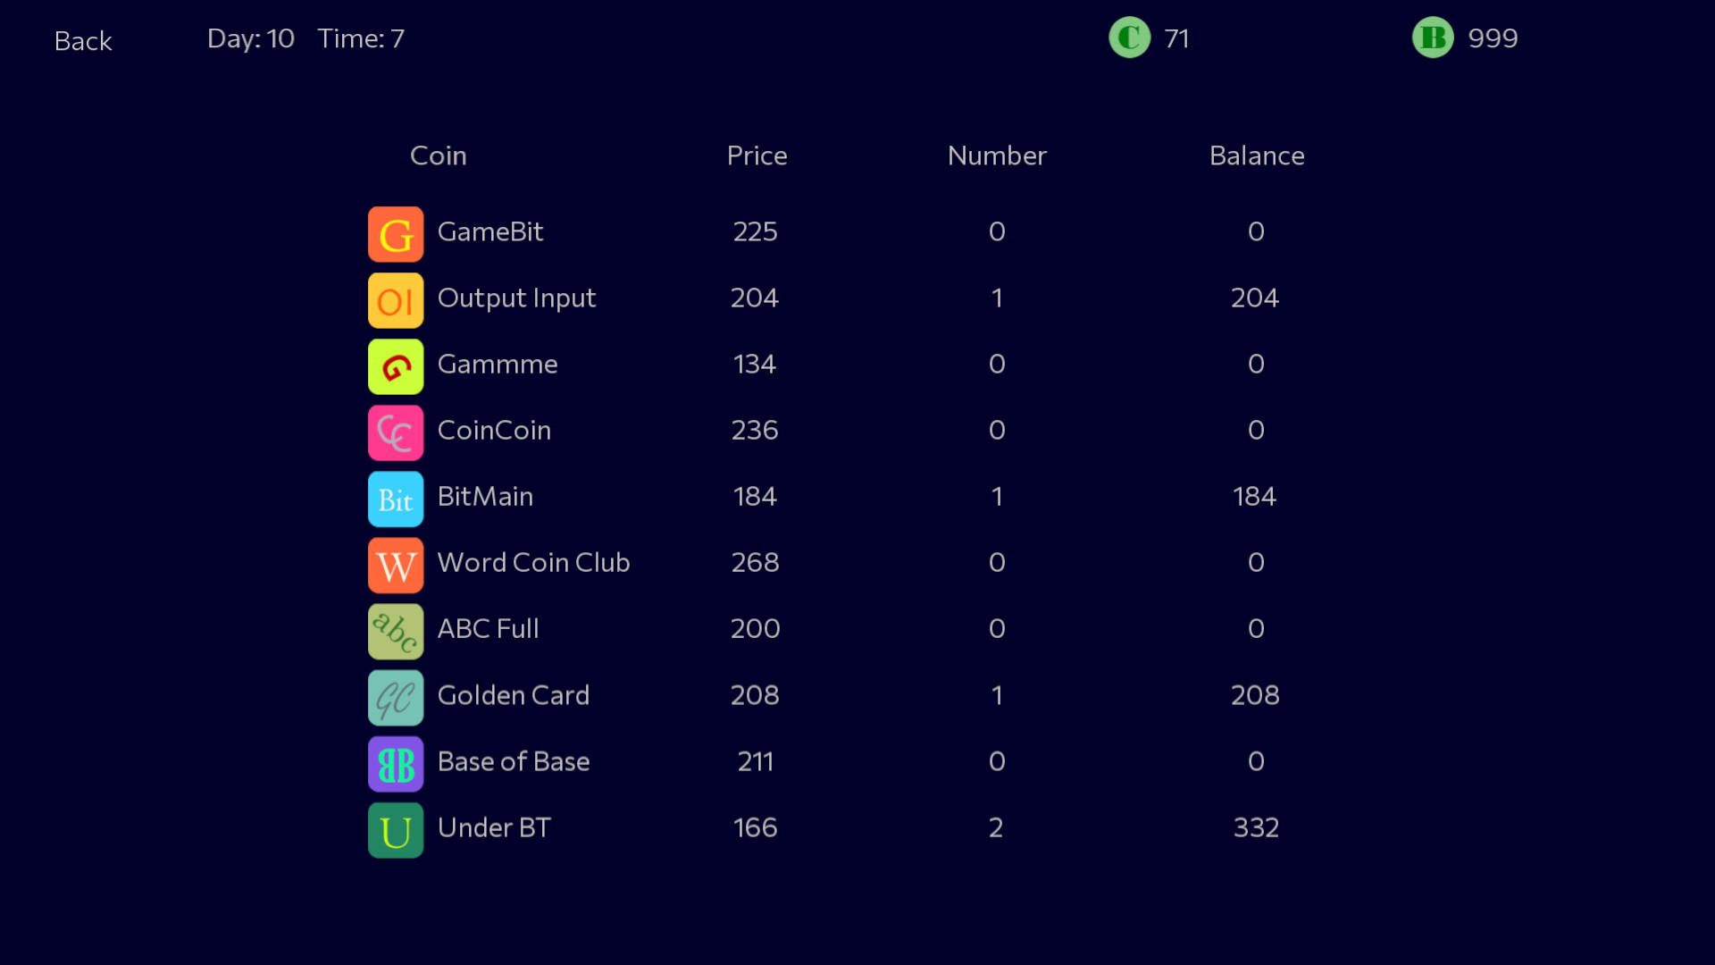Sort by the Price column header
The height and width of the screenshot is (965, 1715).
[x=757, y=155]
